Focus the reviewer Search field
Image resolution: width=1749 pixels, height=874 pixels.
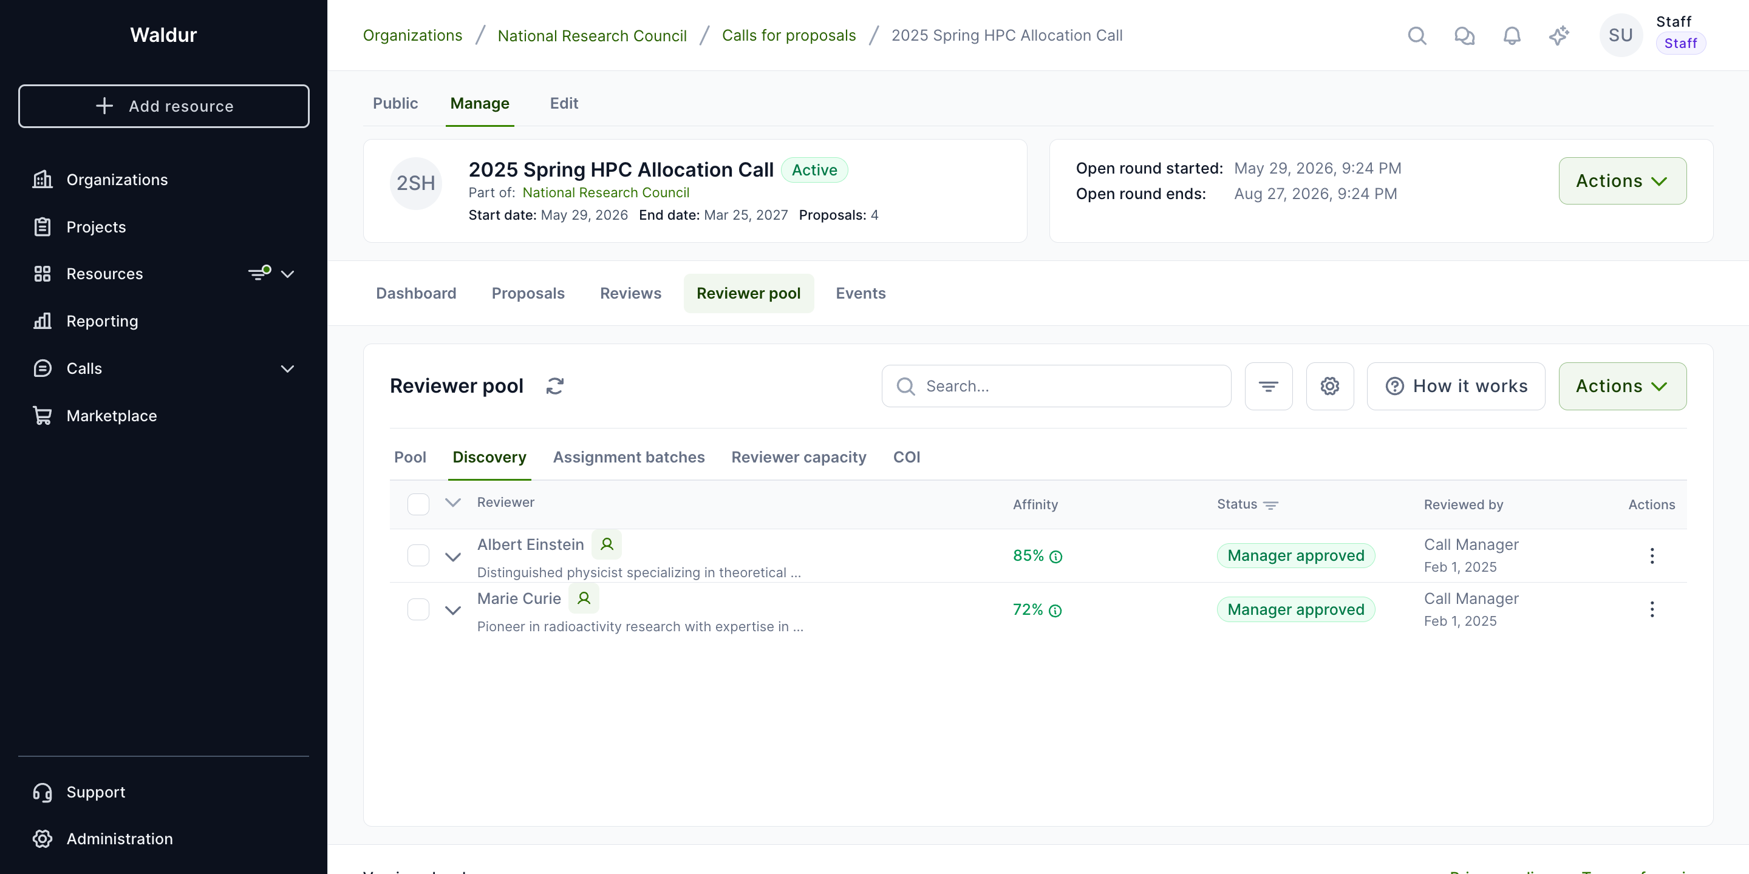1057,386
